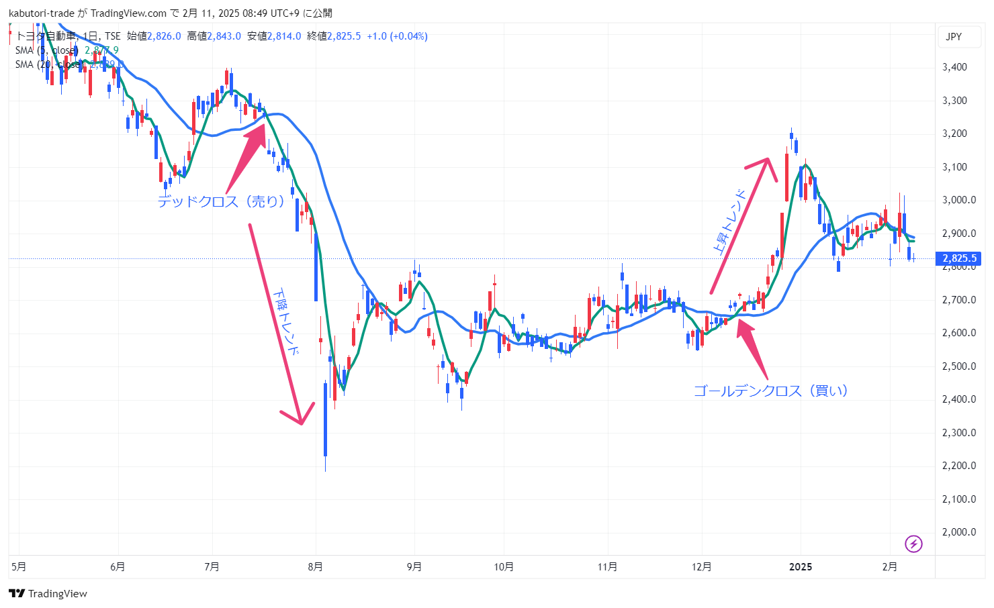994x608 pixels.
Task: Click the 6月 label on time axis
Action: (x=118, y=567)
